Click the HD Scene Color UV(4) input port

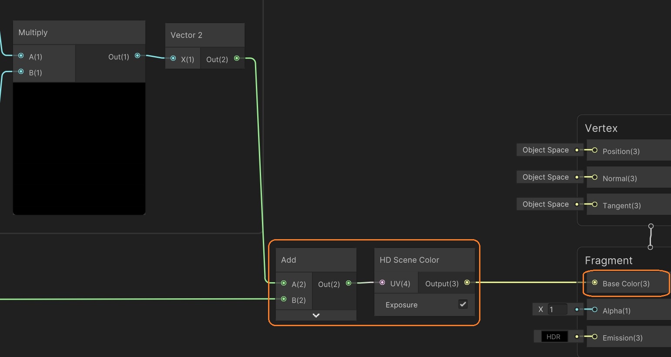point(382,283)
